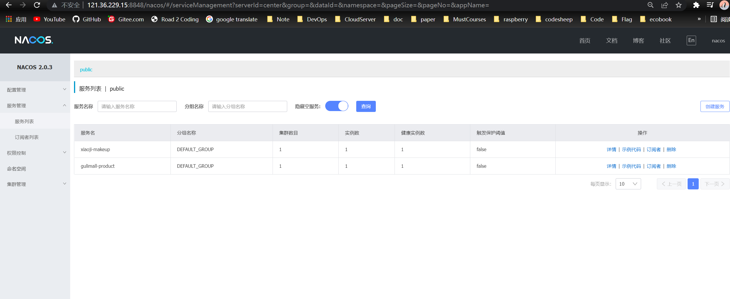
Task: Click 删除 for gulimall-product
Action: click(671, 166)
